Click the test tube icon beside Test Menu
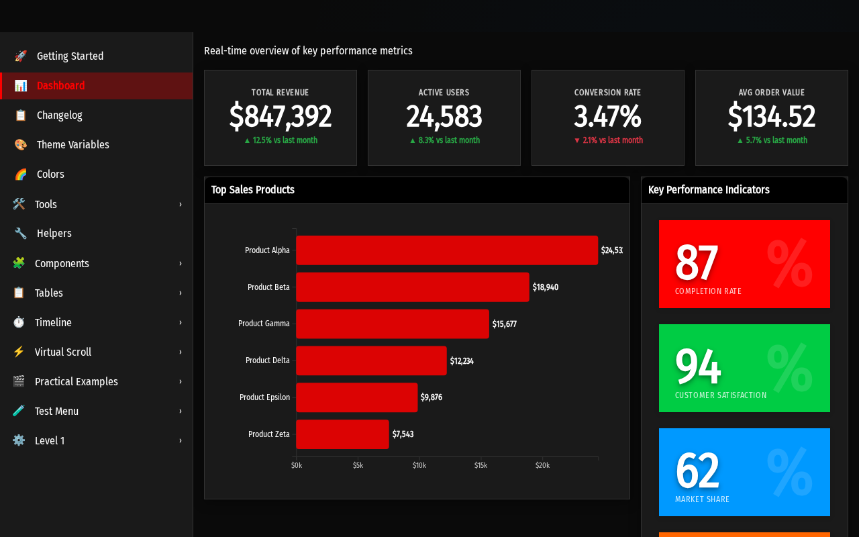The width and height of the screenshot is (859, 537). click(19, 411)
